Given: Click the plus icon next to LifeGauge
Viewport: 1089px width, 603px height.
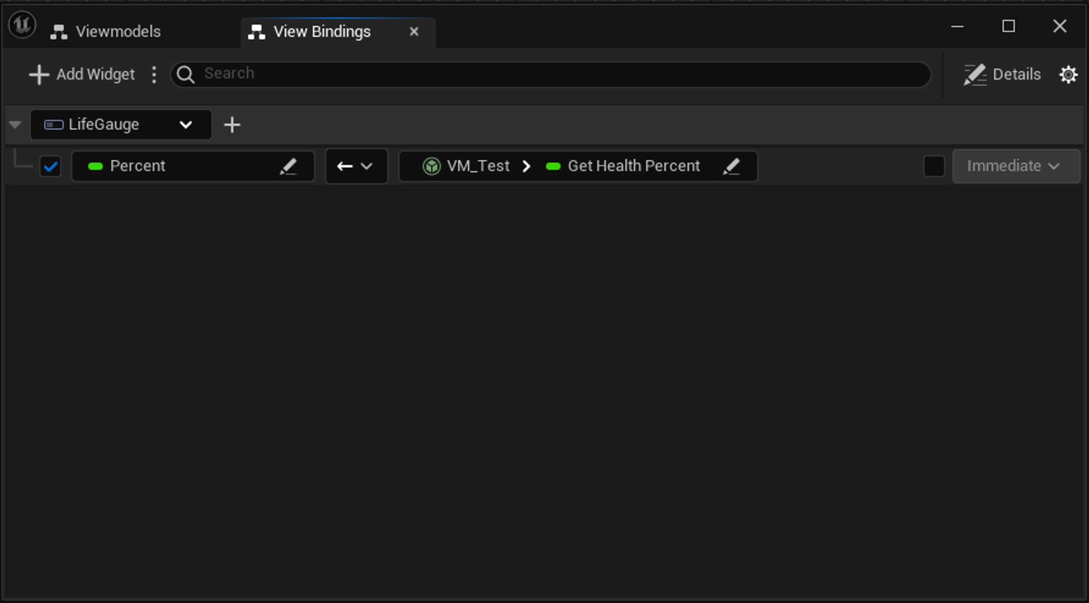Looking at the screenshot, I should [232, 125].
